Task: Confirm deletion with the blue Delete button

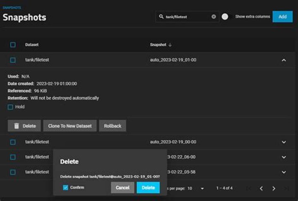Action: click(x=148, y=188)
